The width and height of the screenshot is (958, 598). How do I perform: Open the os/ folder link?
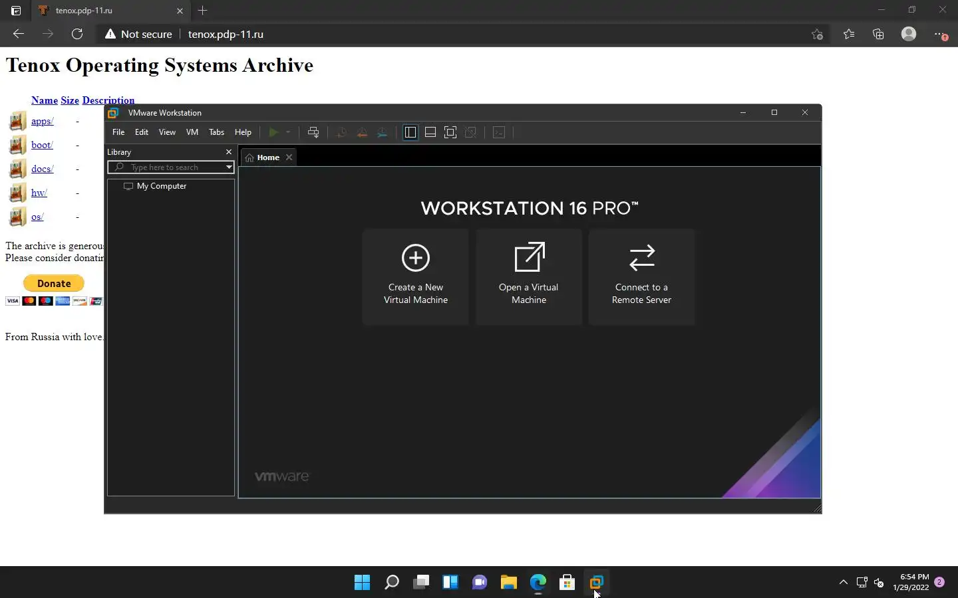(x=37, y=217)
